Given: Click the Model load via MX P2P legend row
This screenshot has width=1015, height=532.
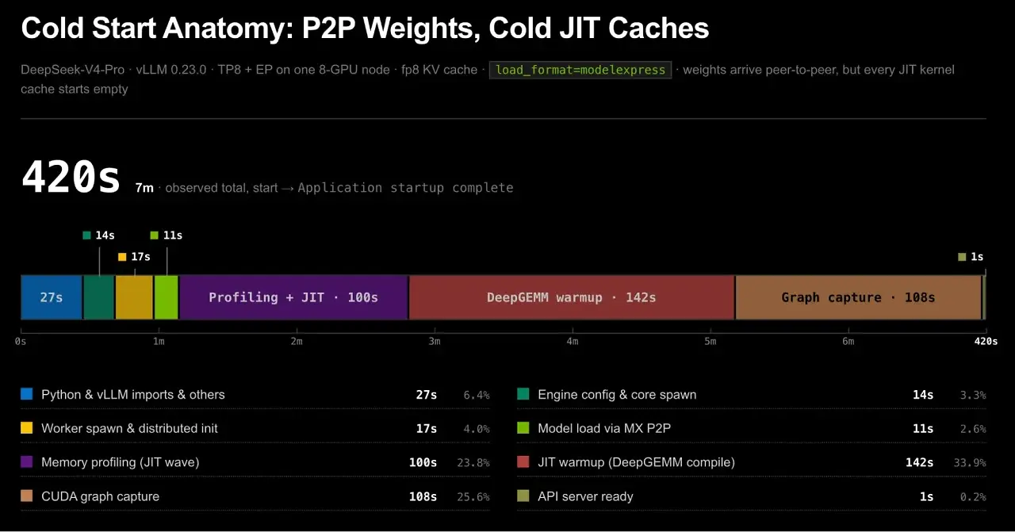Looking at the screenshot, I should 752,428.
